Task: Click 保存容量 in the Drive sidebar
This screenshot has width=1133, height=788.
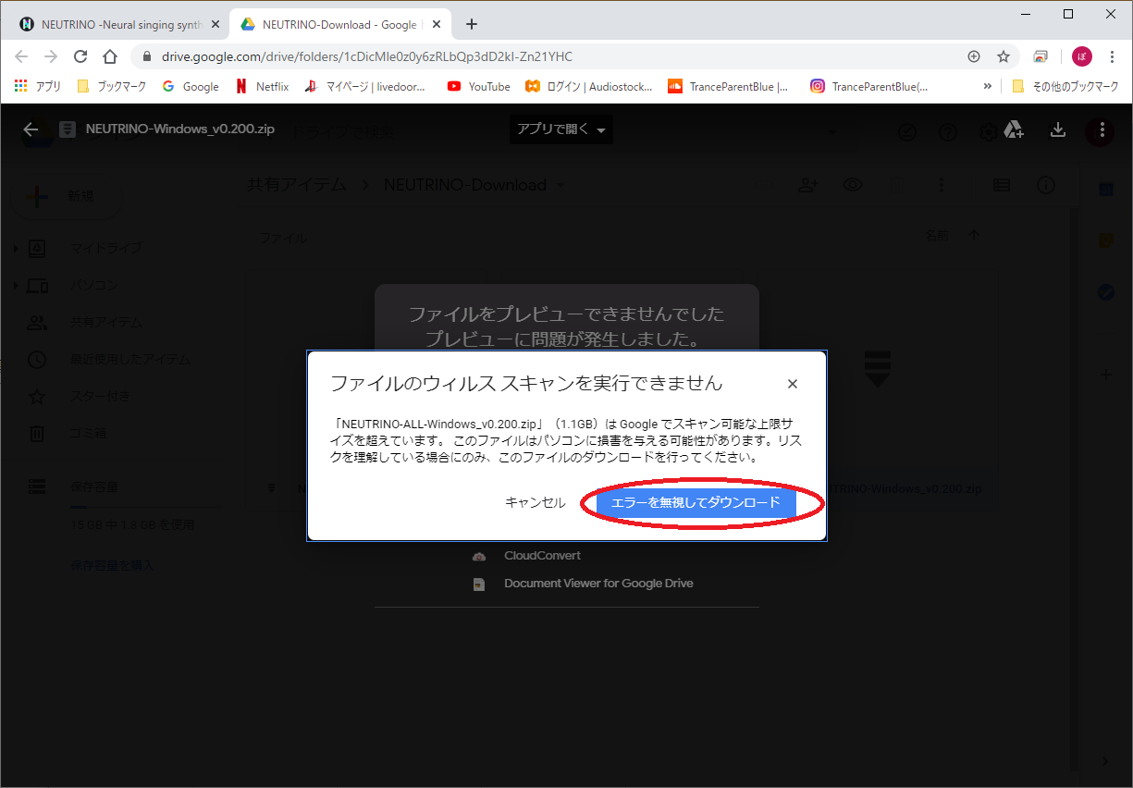Action: [x=94, y=486]
